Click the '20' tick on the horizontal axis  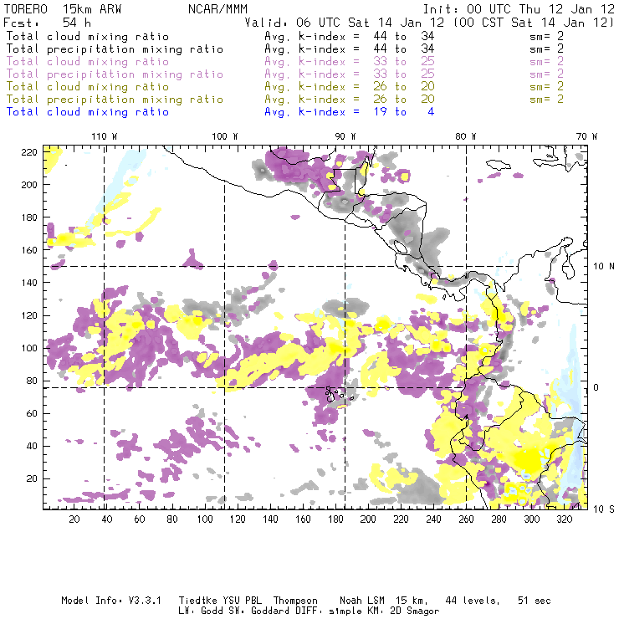[x=74, y=519]
